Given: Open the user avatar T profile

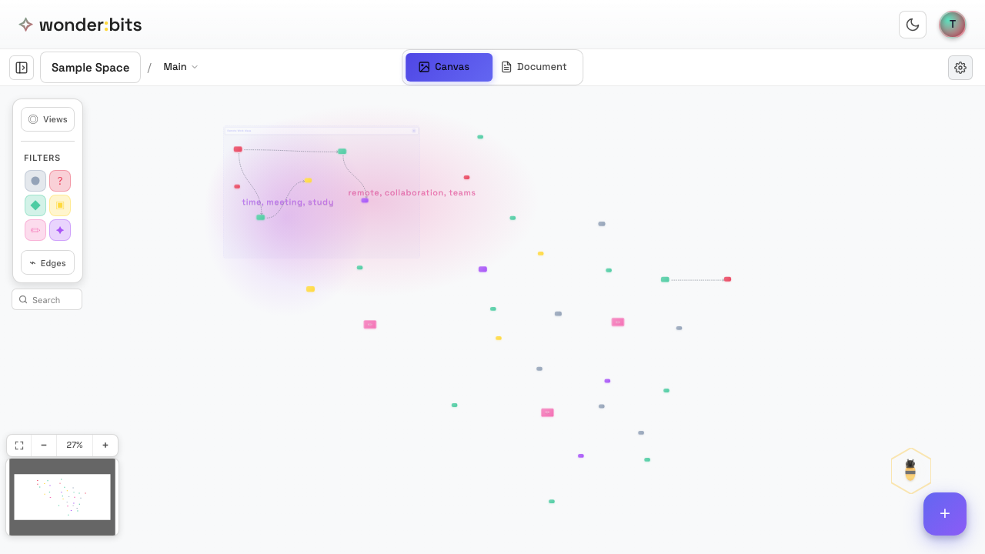Looking at the screenshot, I should 953,25.
